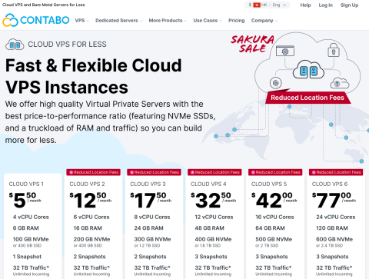Click the Hong Kong flag icon
This screenshot has height=279, width=369.
257,5
